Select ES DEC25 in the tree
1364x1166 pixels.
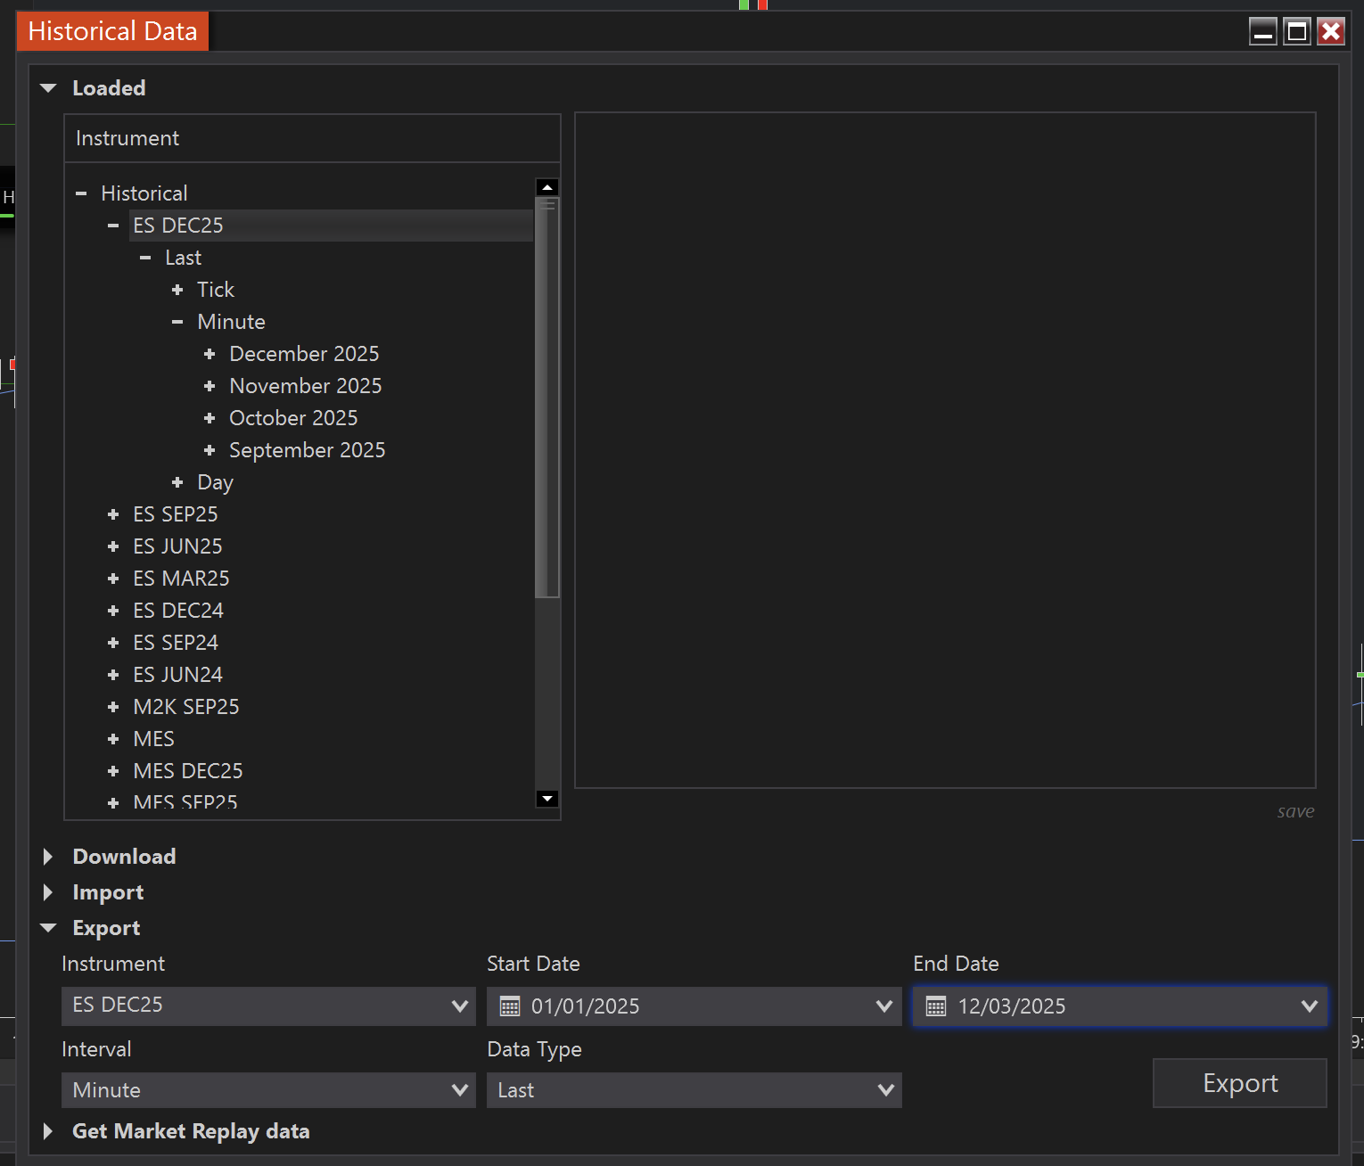[x=178, y=226]
